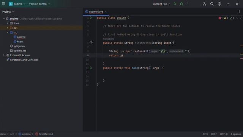Open the Code With Me user icon
This screenshot has width=243, height=137.
click(204, 4)
